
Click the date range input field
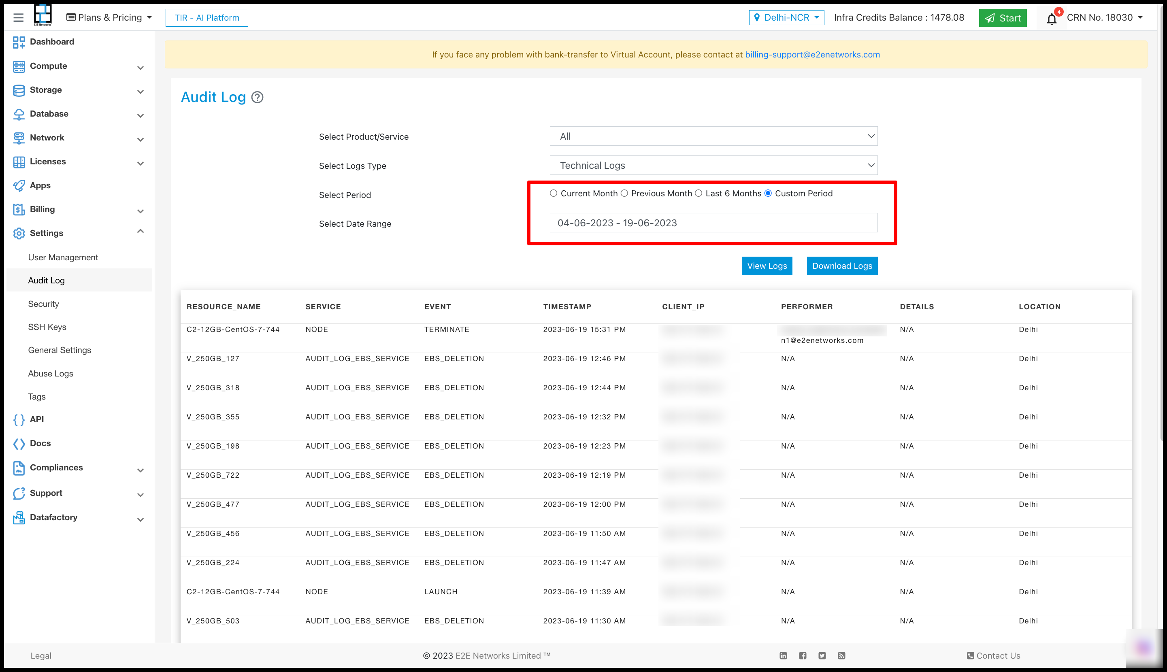[713, 223]
